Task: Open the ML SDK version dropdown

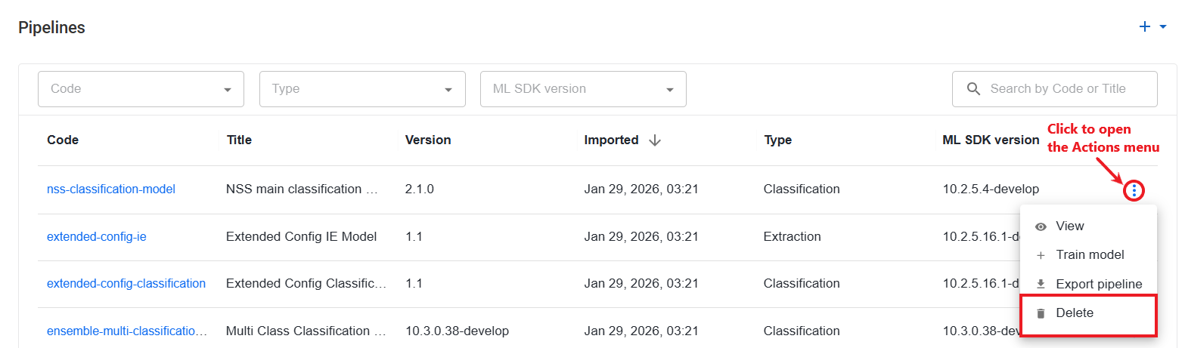Action: [583, 89]
